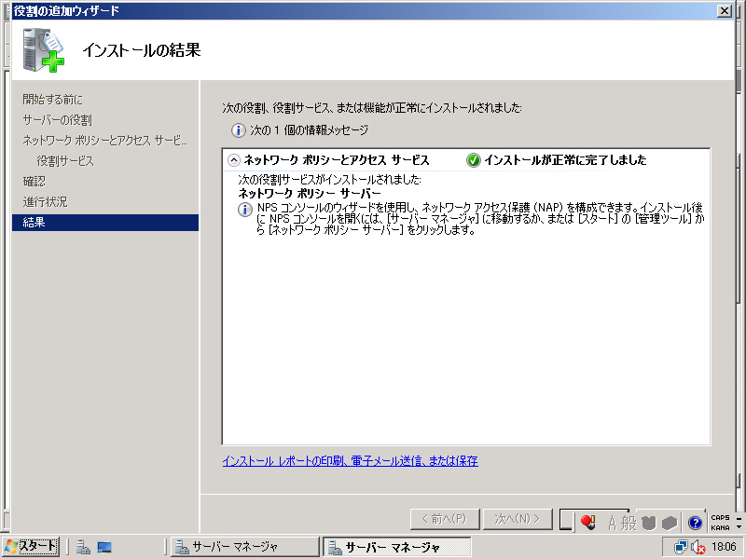Go to the 確認 step in sidebar

pos(34,181)
